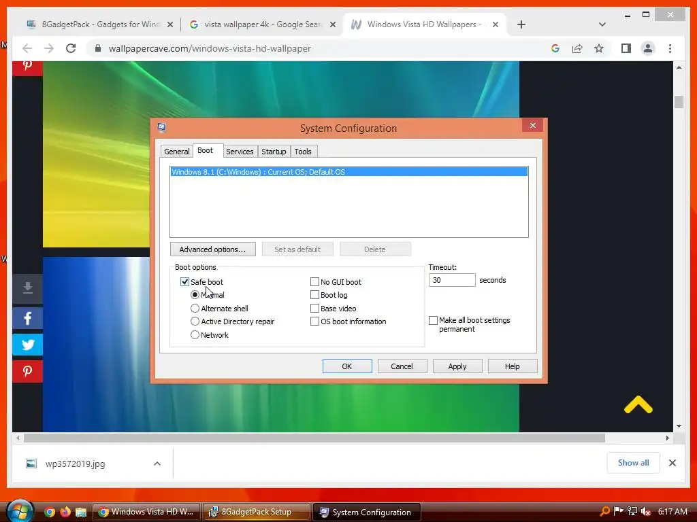Screen dimensions: 697x522
Task: Switch to the General tab
Action: (176, 152)
